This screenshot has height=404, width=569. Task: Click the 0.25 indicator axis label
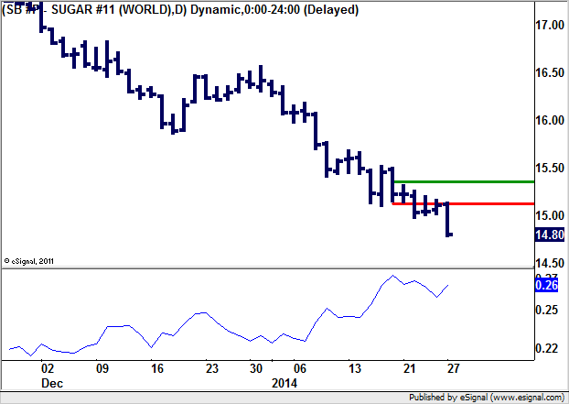pyautogui.click(x=546, y=310)
